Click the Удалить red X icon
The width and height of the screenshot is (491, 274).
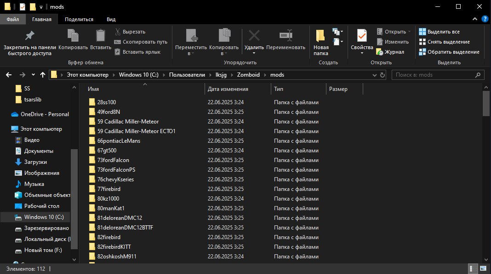tap(254, 35)
